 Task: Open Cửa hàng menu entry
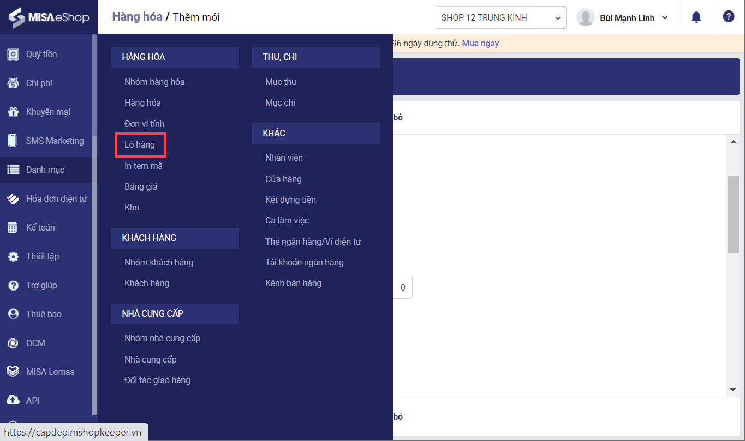click(283, 179)
